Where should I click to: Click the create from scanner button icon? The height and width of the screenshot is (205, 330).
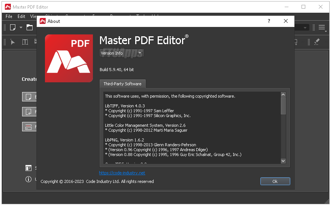pyautogui.click(x=28, y=127)
